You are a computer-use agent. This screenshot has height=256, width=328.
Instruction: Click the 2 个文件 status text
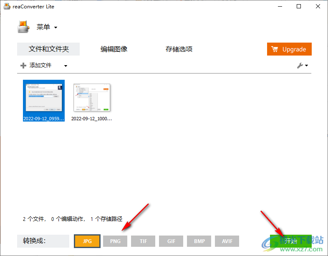(34, 219)
